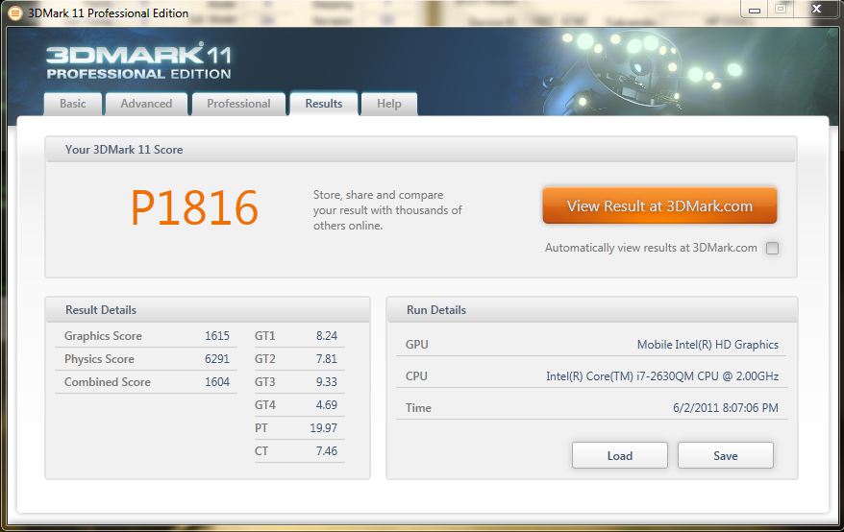
Task: Select the Results tab
Action: 324,104
